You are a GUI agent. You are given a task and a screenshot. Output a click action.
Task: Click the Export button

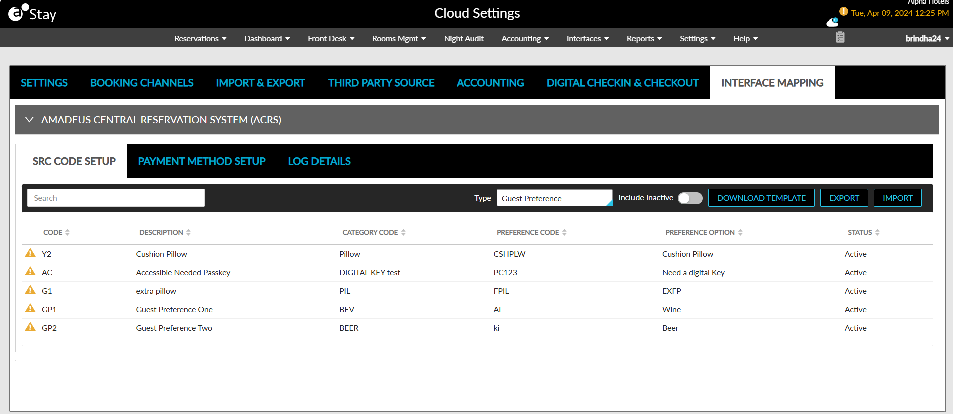[844, 198]
